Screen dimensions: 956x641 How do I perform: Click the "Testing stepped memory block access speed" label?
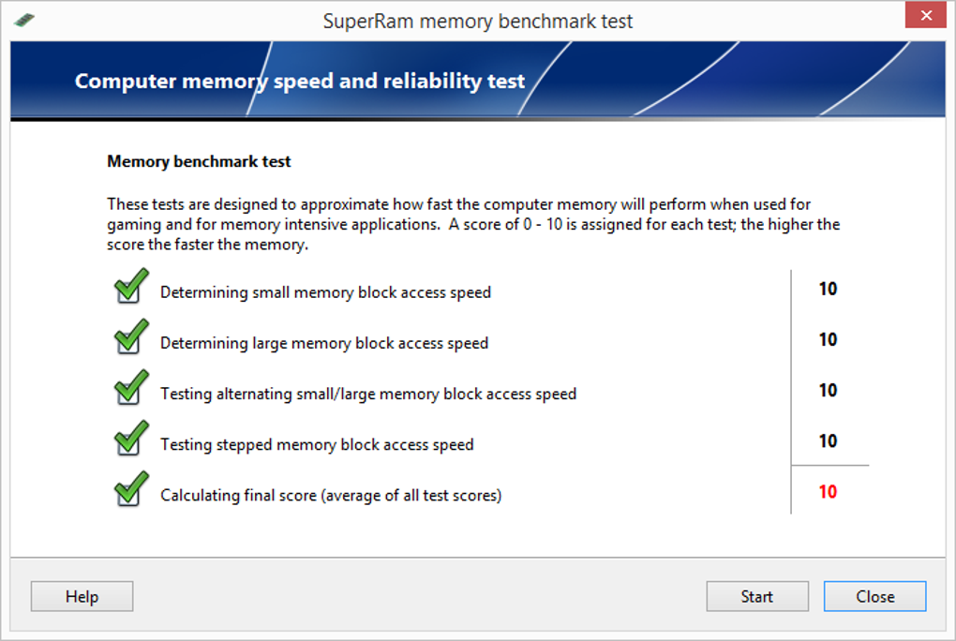(x=317, y=444)
